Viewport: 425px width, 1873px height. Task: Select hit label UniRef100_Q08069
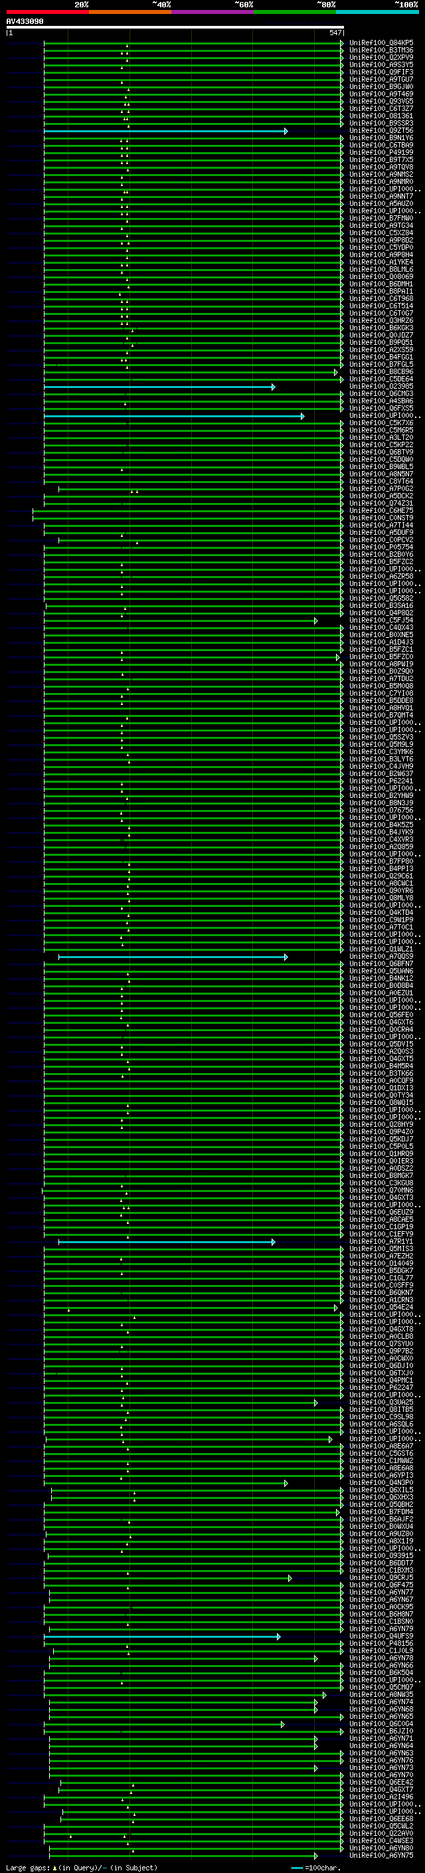[381, 277]
